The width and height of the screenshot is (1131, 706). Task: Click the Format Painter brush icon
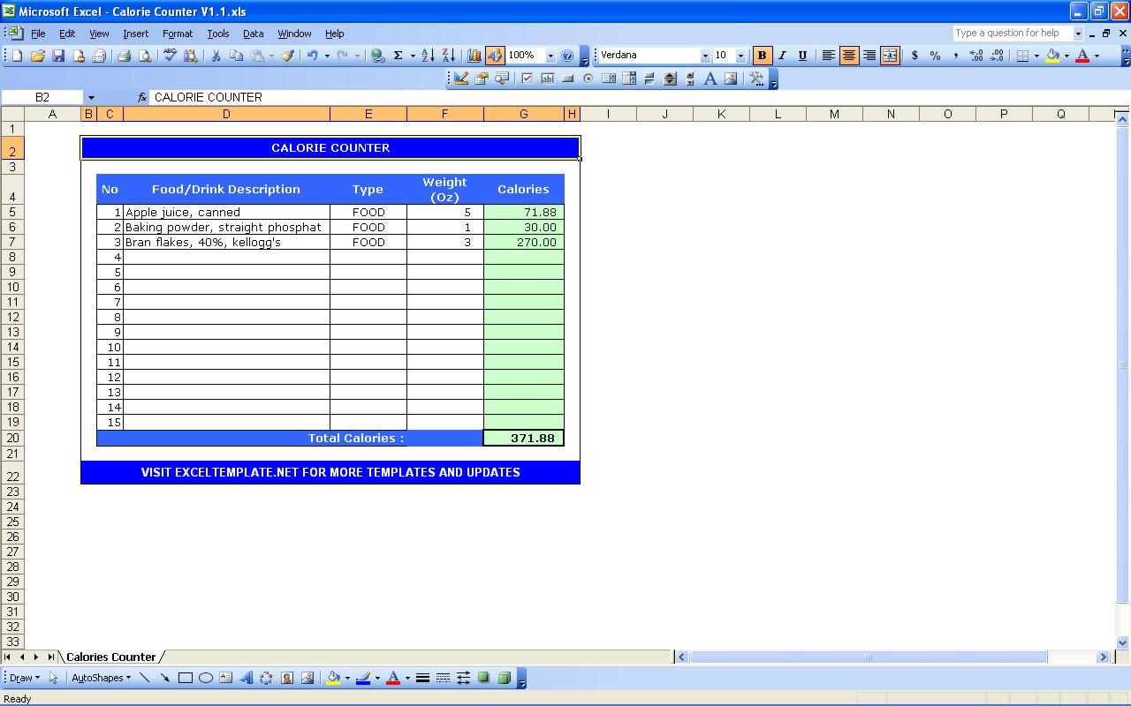pyautogui.click(x=287, y=56)
